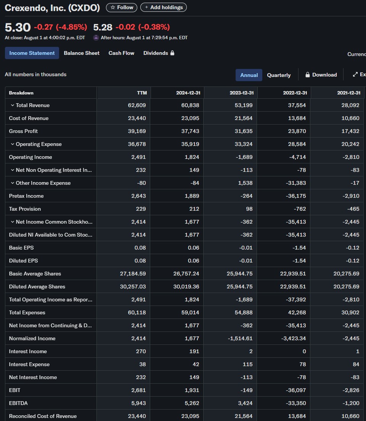Click the EBITDA row label
366x421 pixels.
[x=18, y=403]
